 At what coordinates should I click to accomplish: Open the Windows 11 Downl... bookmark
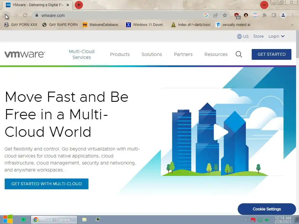point(146,25)
